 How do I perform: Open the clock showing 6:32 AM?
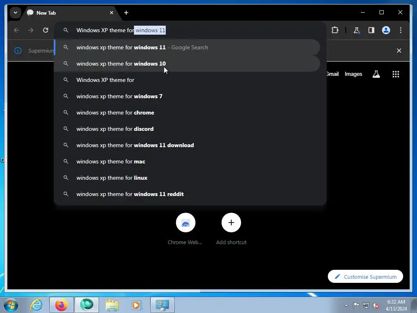396,305
